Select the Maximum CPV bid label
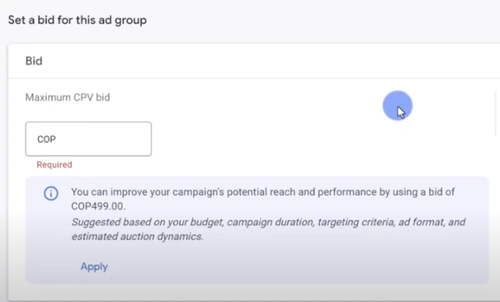 point(67,97)
